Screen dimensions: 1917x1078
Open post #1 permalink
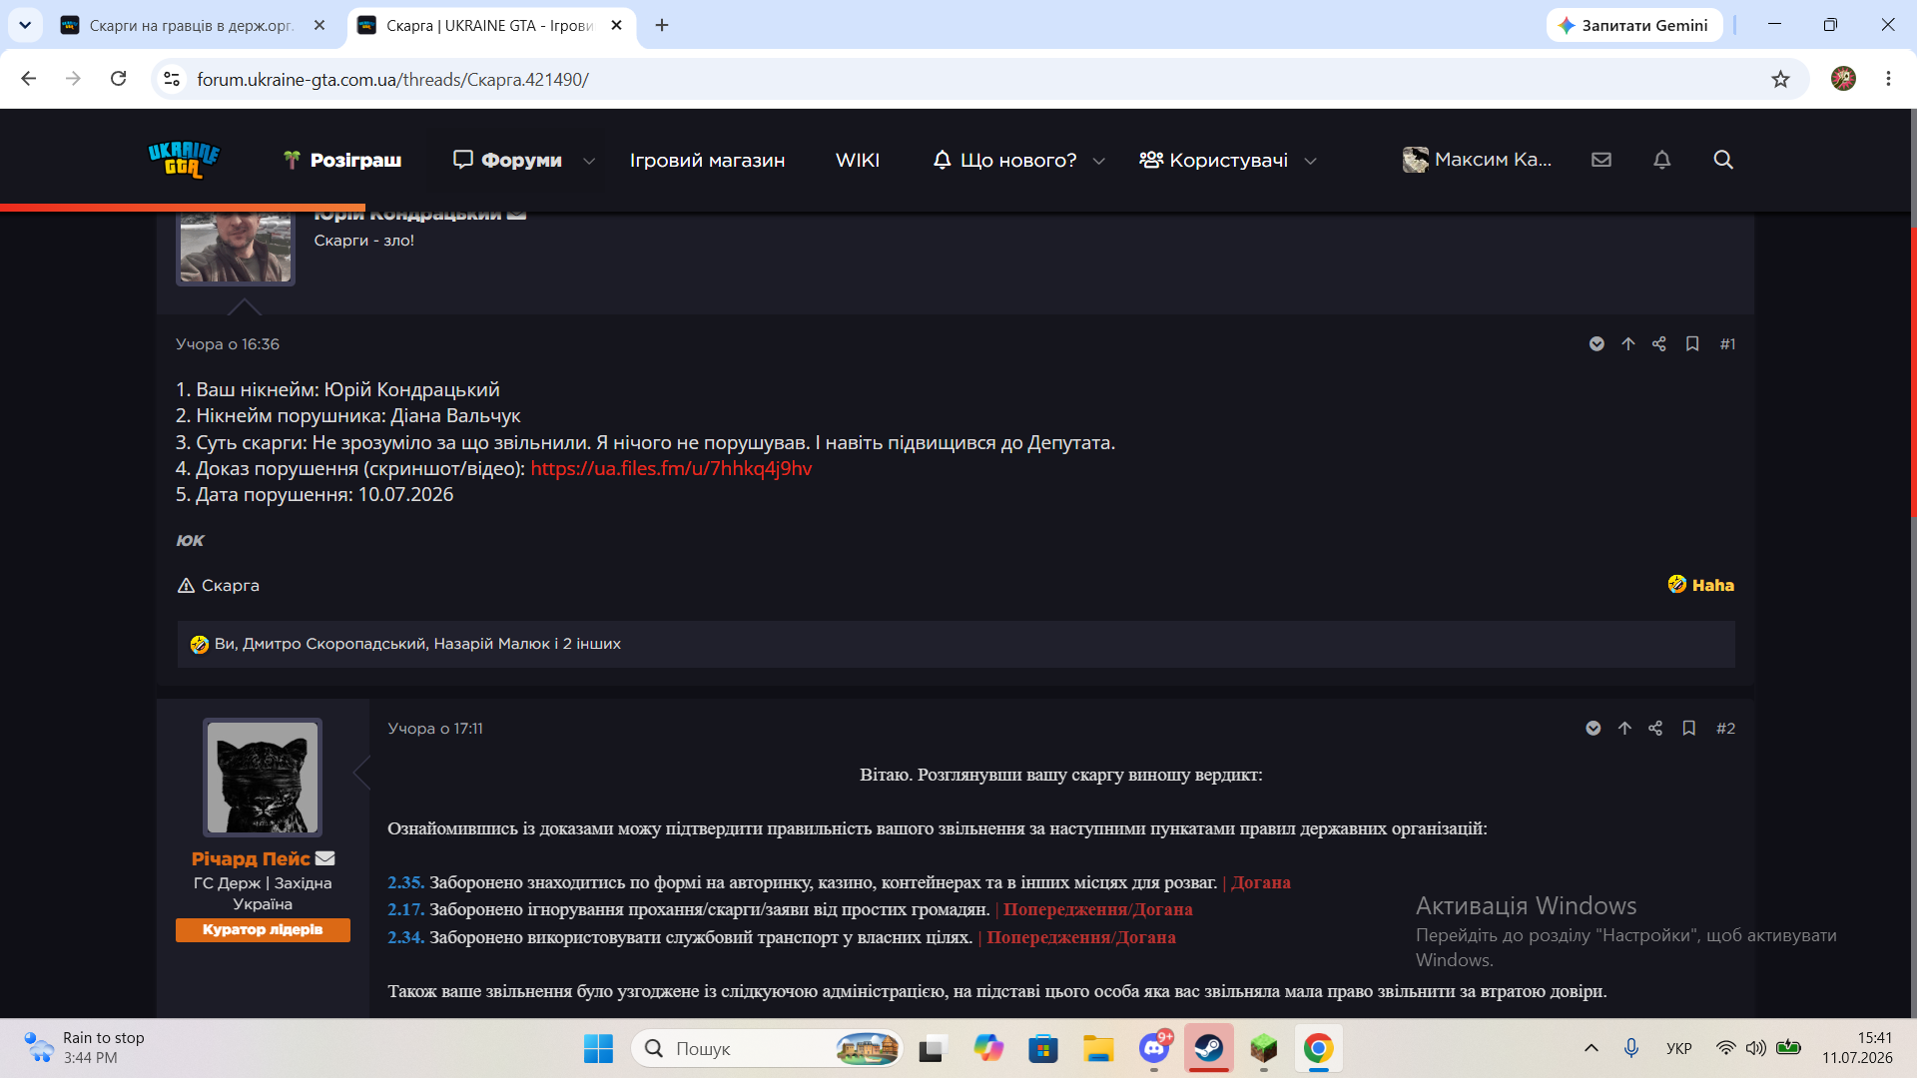tap(1727, 343)
